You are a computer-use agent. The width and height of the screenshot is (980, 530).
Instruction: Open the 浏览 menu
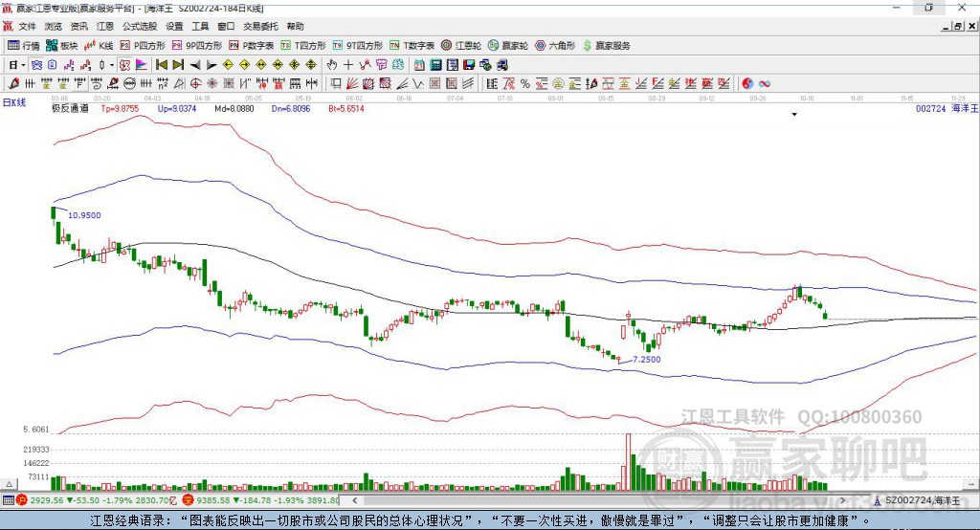54,26
